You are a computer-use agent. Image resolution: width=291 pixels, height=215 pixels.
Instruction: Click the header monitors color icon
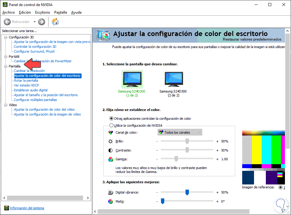point(103,35)
